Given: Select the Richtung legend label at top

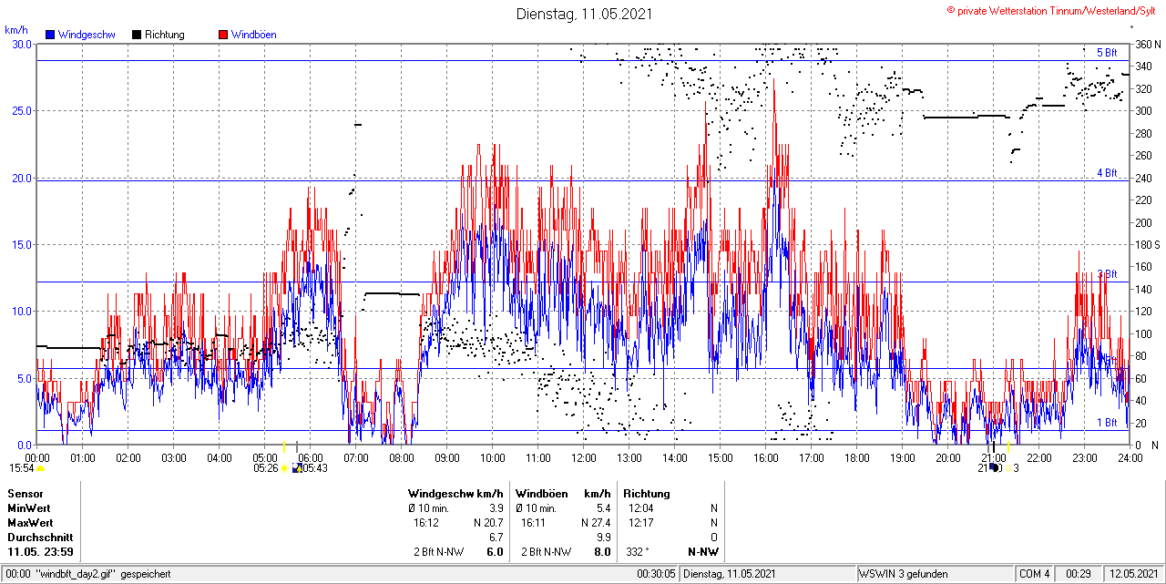Looking at the screenshot, I should pos(165,35).
